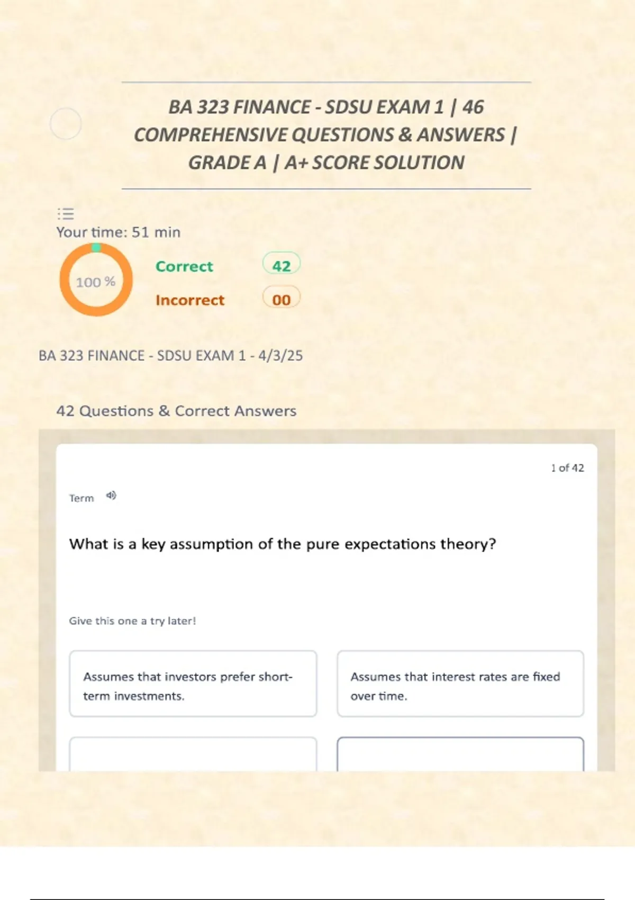This screenshot has width=635, height=900.
Task: Click the italic BA 323 Finance document title
Action: point(326,135)
